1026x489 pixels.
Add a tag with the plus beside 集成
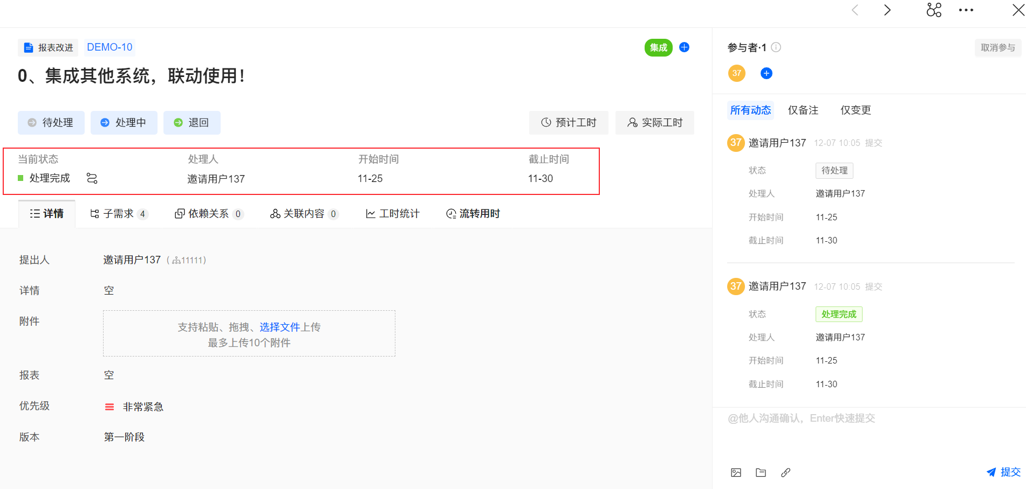684,47
